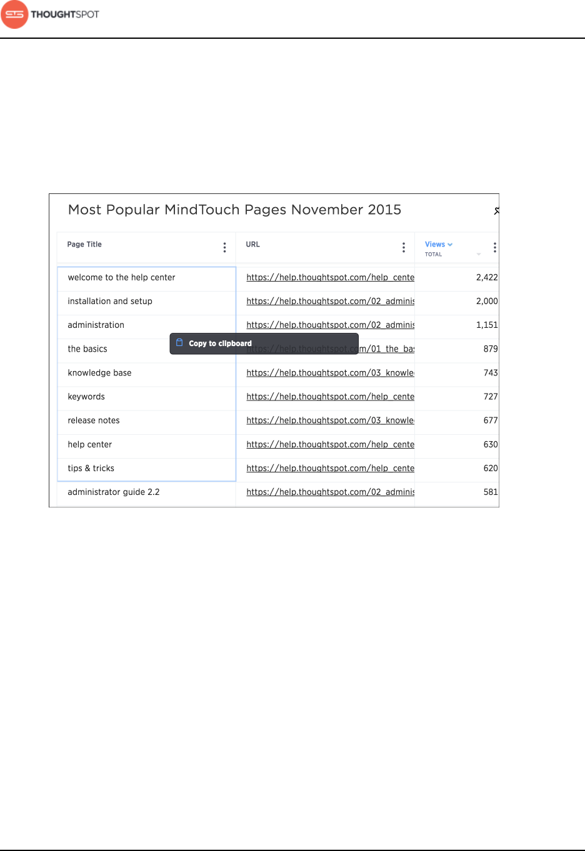Viewport: 585px width, 851px height.
Task: Select the release notes title cell
Action: (94, 420)
